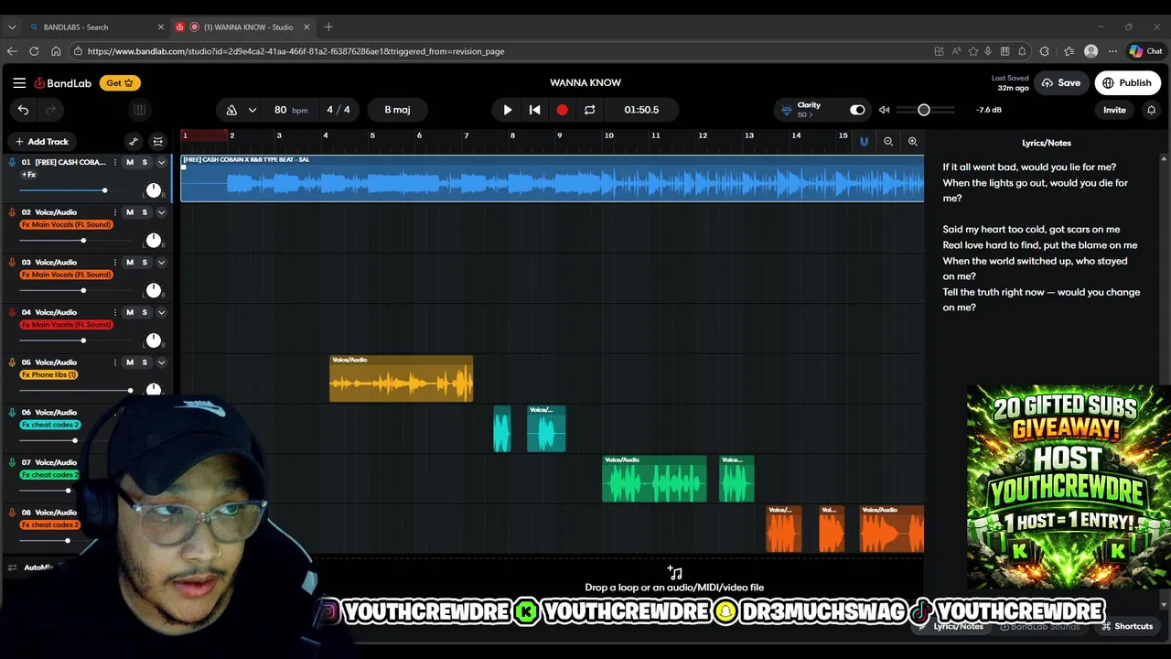Open the three-dot menu for track 01
Viewport: 1171px width, 659px height.
(115, 162)
